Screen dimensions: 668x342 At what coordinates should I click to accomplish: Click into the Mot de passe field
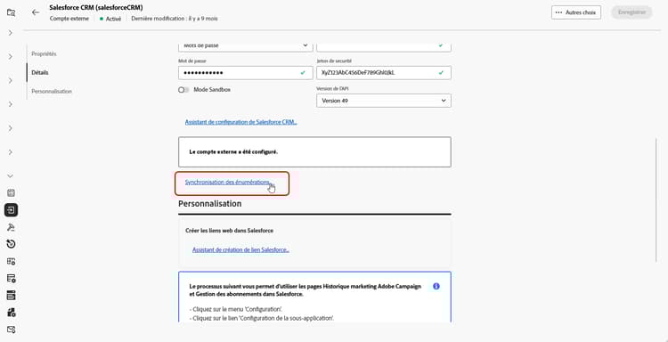coord(246,73)
